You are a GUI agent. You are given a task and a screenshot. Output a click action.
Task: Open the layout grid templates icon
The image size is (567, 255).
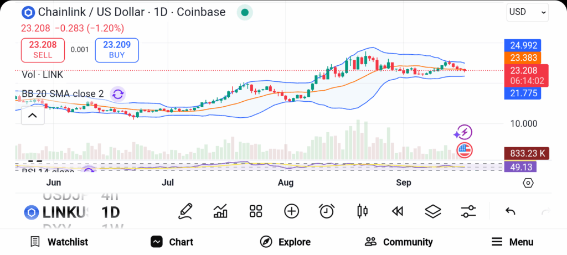coord(255,211)
